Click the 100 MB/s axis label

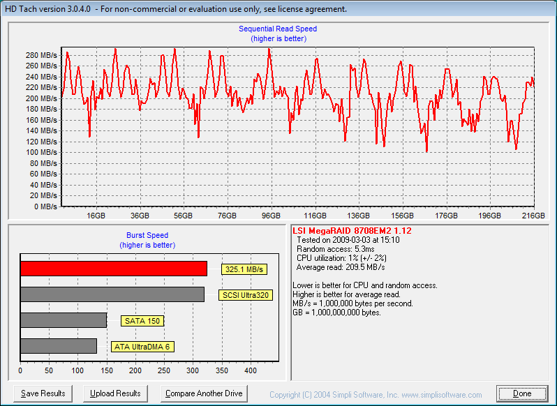click(41, 152)
